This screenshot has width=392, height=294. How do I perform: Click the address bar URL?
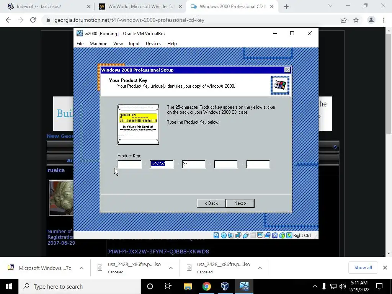(129, 20)
